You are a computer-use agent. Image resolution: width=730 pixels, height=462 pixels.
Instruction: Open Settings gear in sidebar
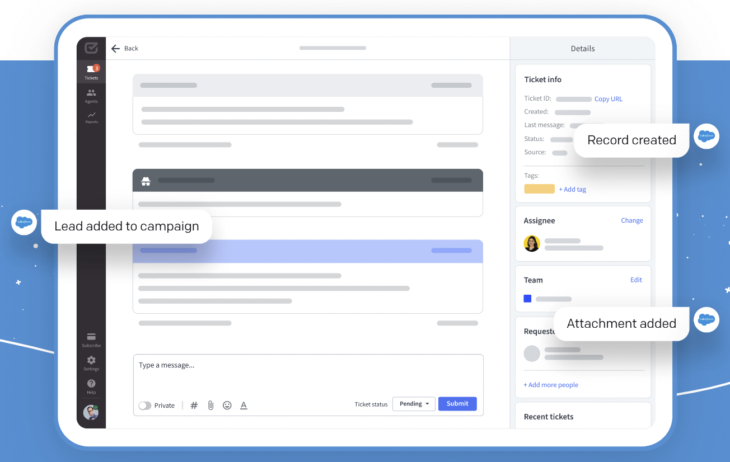(x=91, y=362)
